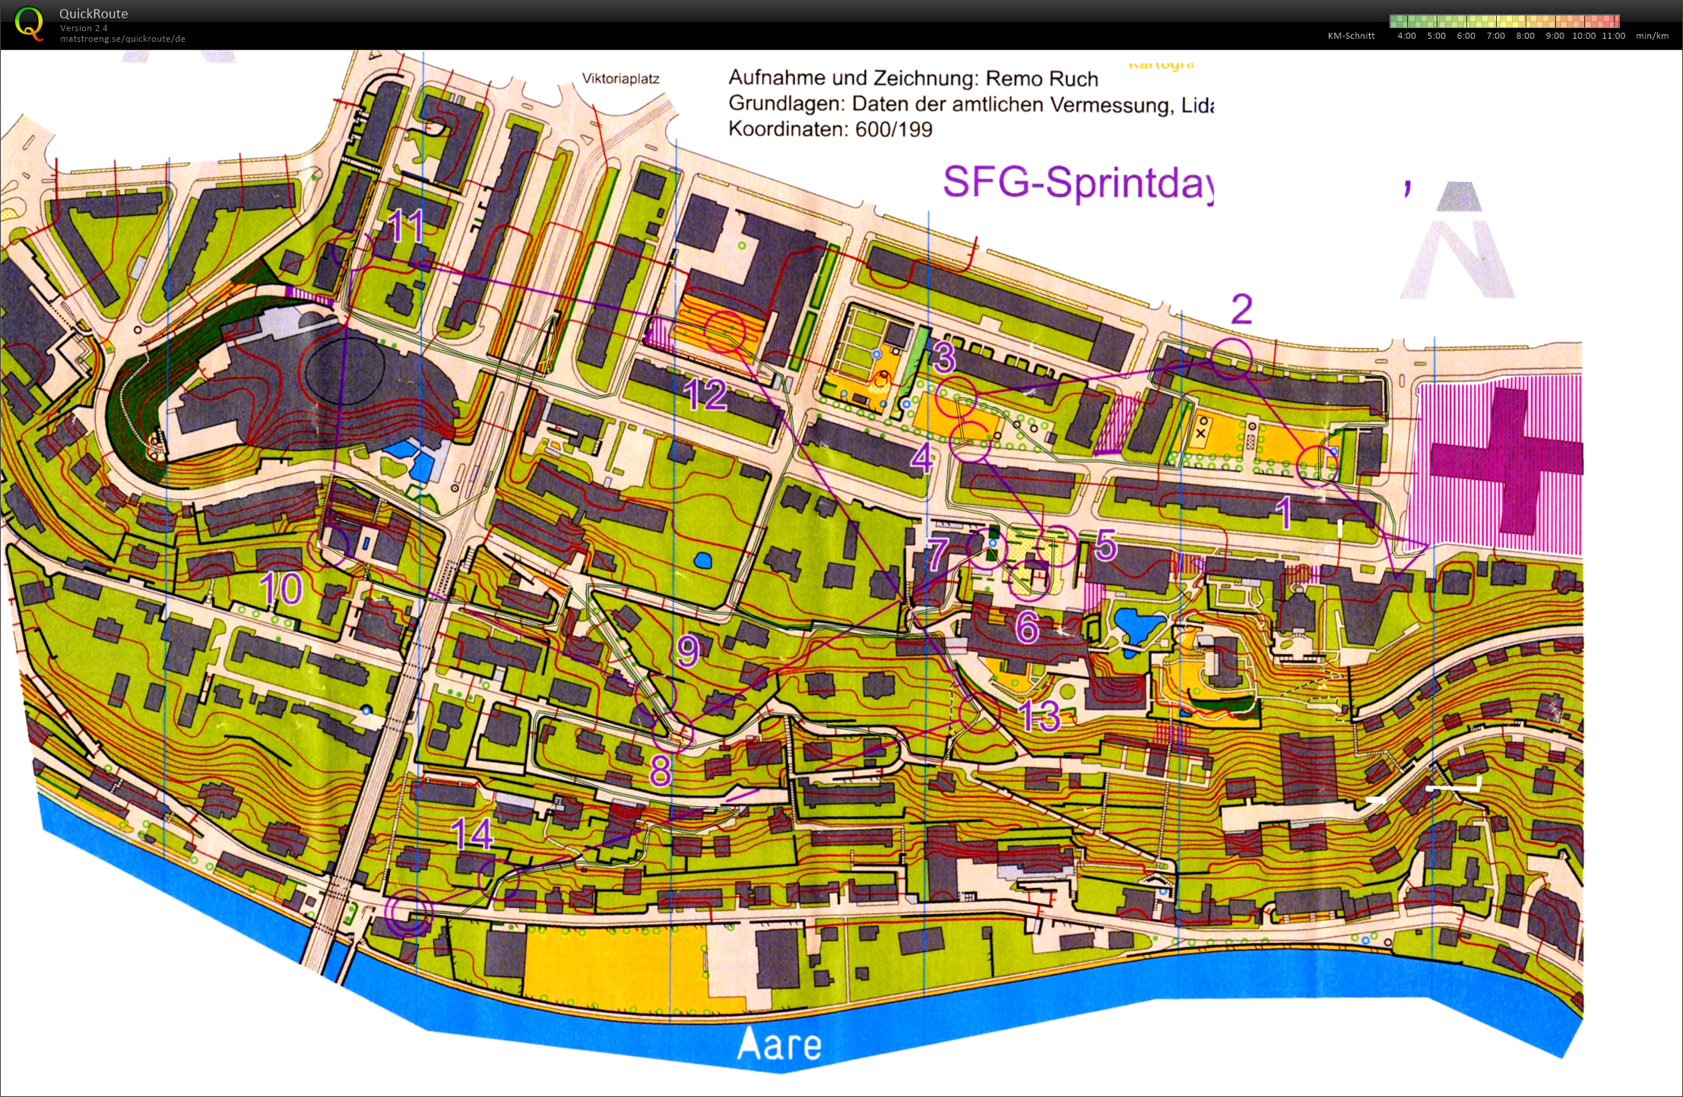The width and height of the screenshot is (1683, 1097).
Task: Open the matstroeng.se/quickroute/de link
Action: (122, 39)
